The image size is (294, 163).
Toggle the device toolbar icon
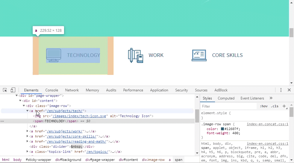click(13, 90)
